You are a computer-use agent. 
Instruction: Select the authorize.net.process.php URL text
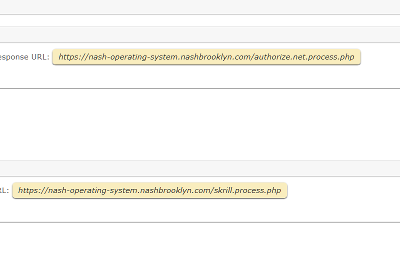point(206,57)
